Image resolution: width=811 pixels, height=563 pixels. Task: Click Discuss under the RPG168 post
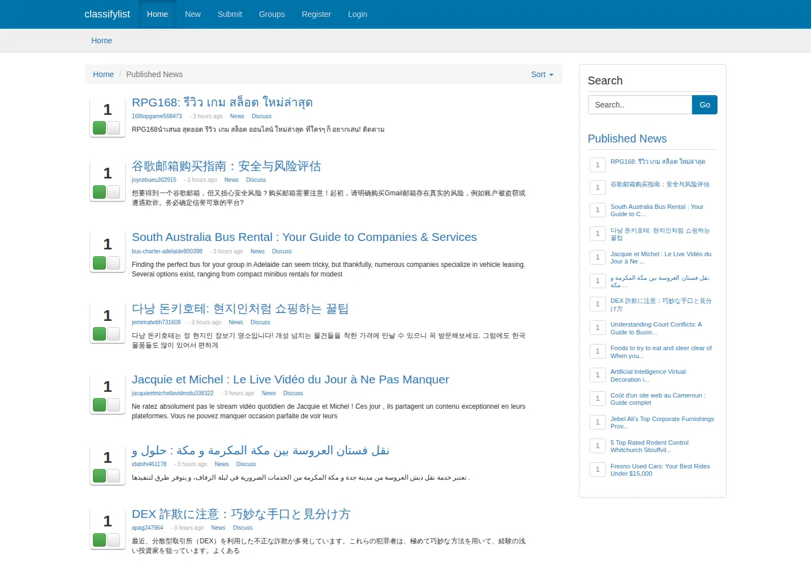pyautogui.click(x=261, y=117)
